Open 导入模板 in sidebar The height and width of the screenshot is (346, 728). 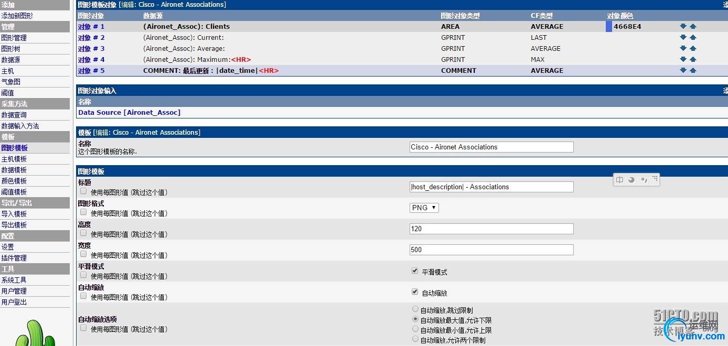[x=14, y=214]
